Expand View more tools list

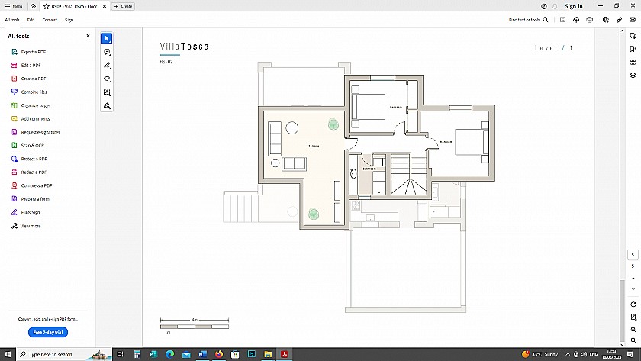[x=31, y=226]
